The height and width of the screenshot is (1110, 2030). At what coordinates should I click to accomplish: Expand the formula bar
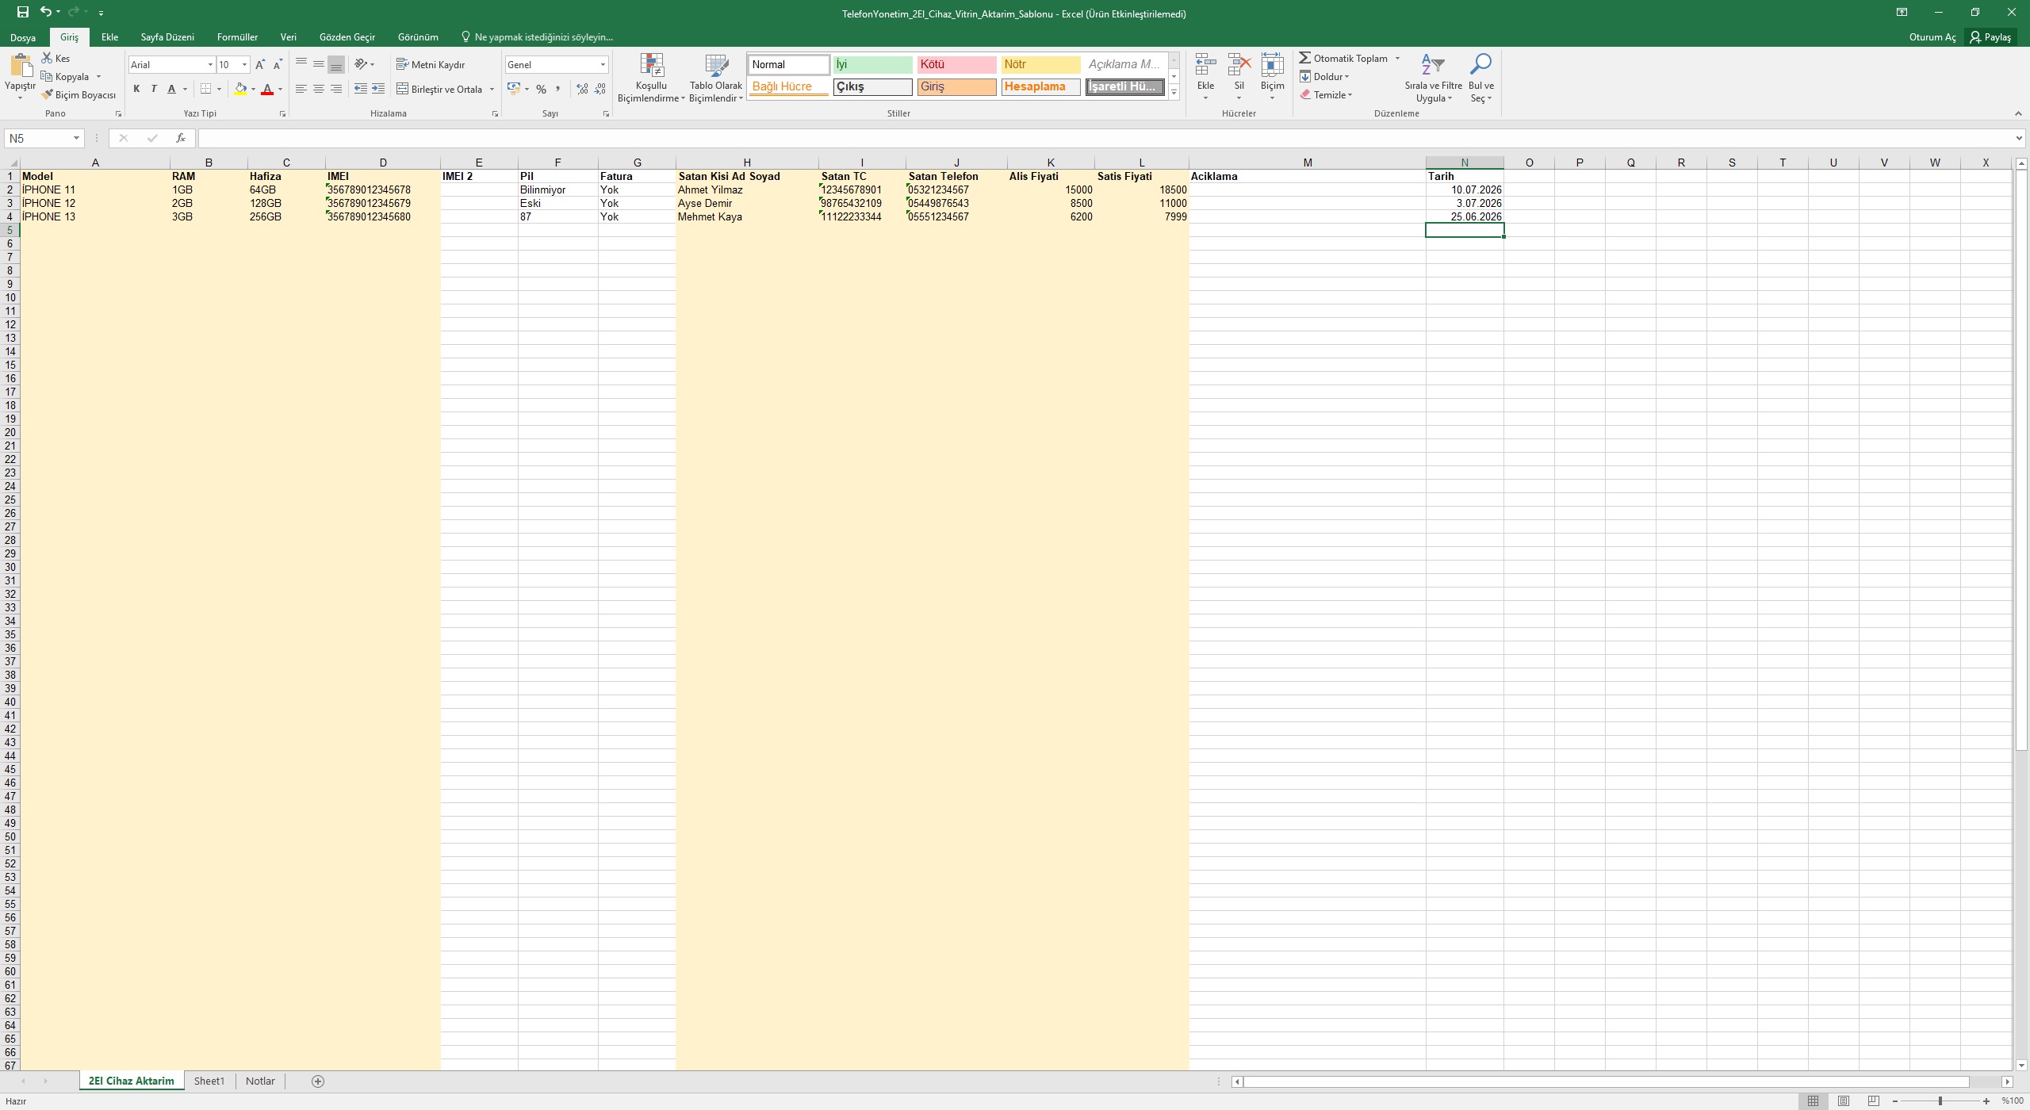click(x=2018, y=138)
